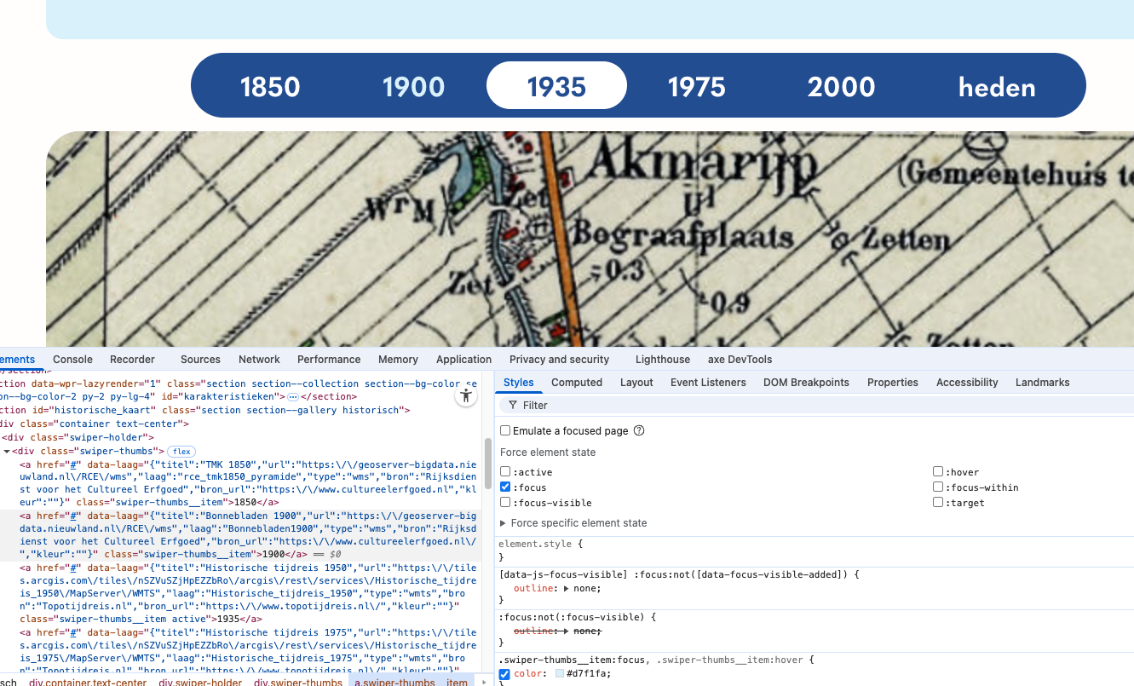The image size is (1134, 686).
Task: Switch to the Network tab
Action: [x=259, y=360]
